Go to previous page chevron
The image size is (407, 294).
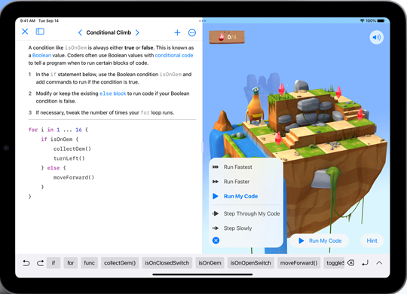tap(80, 32)
